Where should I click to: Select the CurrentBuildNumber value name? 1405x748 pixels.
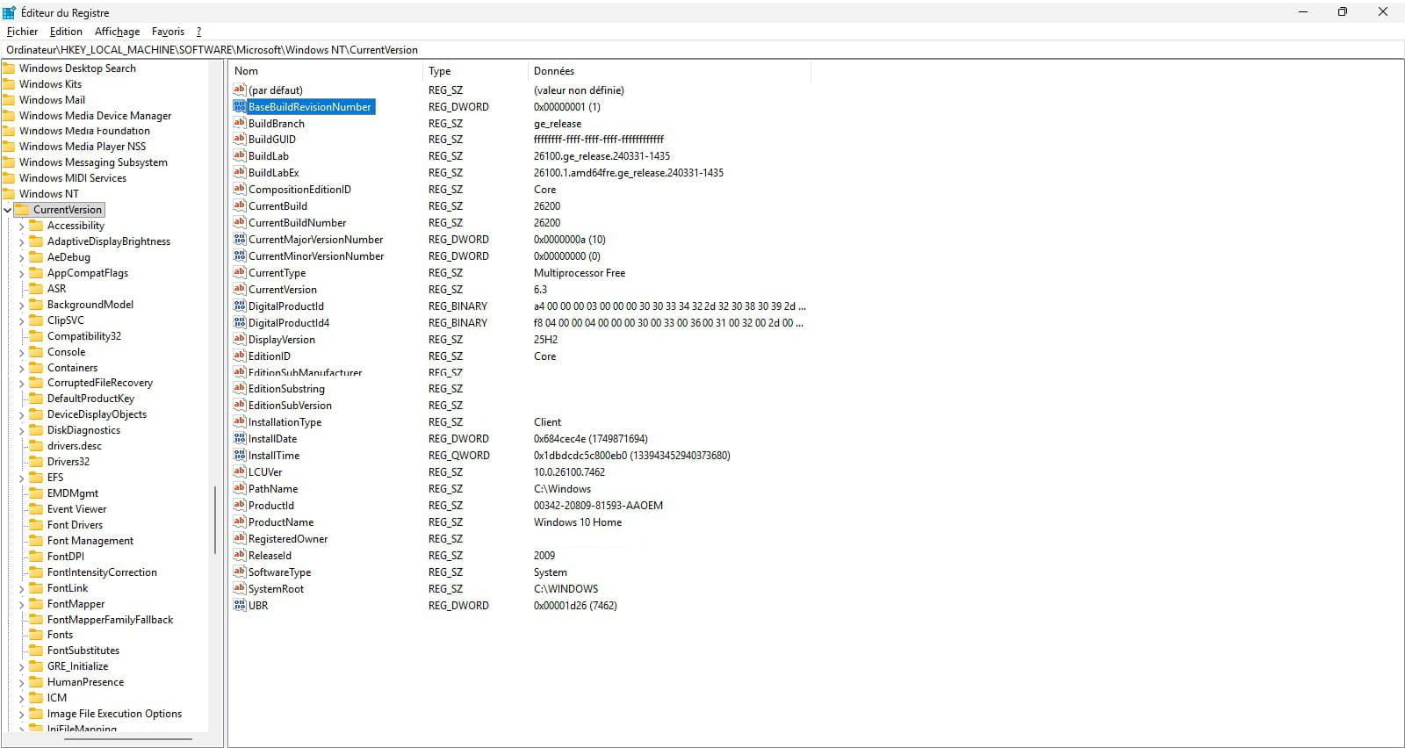click(297, 223)
